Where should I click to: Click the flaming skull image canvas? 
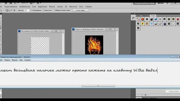[94, 45]
